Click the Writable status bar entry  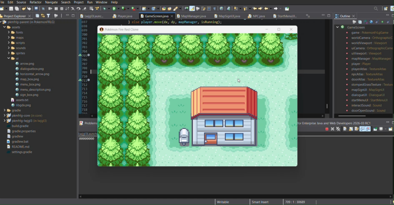(223, 202)
